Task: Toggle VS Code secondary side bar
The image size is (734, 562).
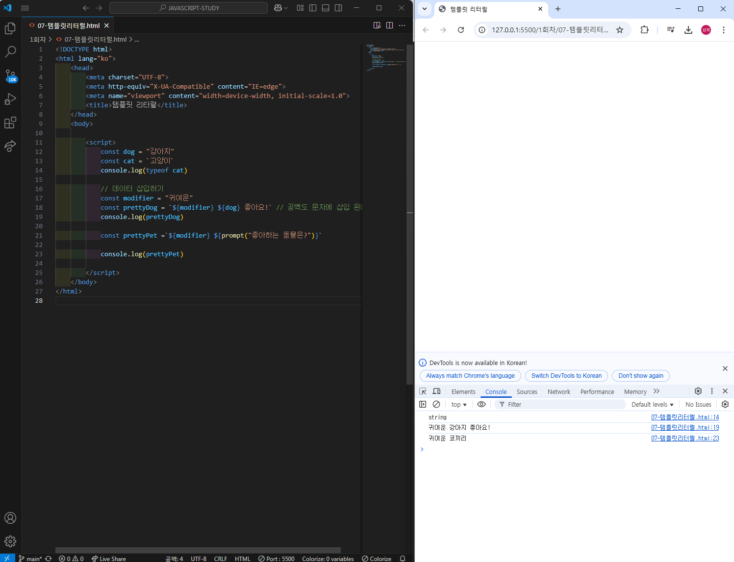Action: [338, 8]
